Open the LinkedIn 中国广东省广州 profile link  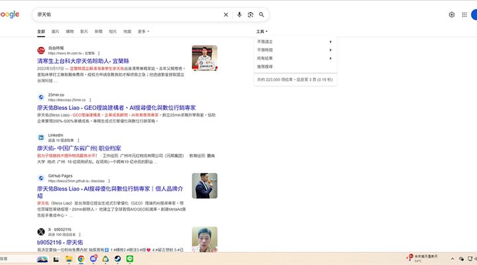(79, 148)
